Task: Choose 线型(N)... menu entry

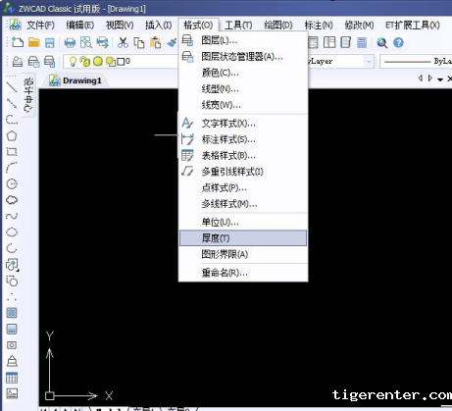Action: [x=243, y=88]
